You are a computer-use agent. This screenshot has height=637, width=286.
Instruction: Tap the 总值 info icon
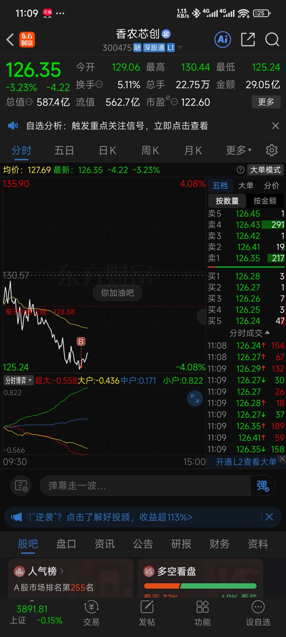point(29,102)
